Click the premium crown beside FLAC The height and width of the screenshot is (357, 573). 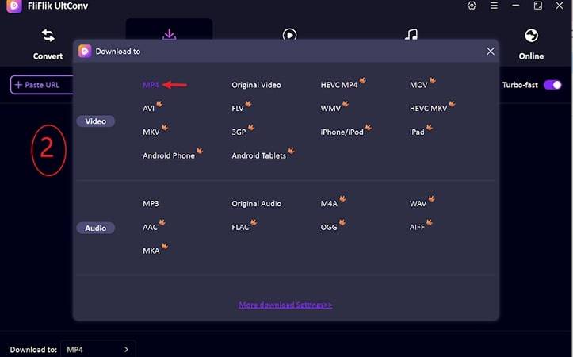tap(254, 222)
